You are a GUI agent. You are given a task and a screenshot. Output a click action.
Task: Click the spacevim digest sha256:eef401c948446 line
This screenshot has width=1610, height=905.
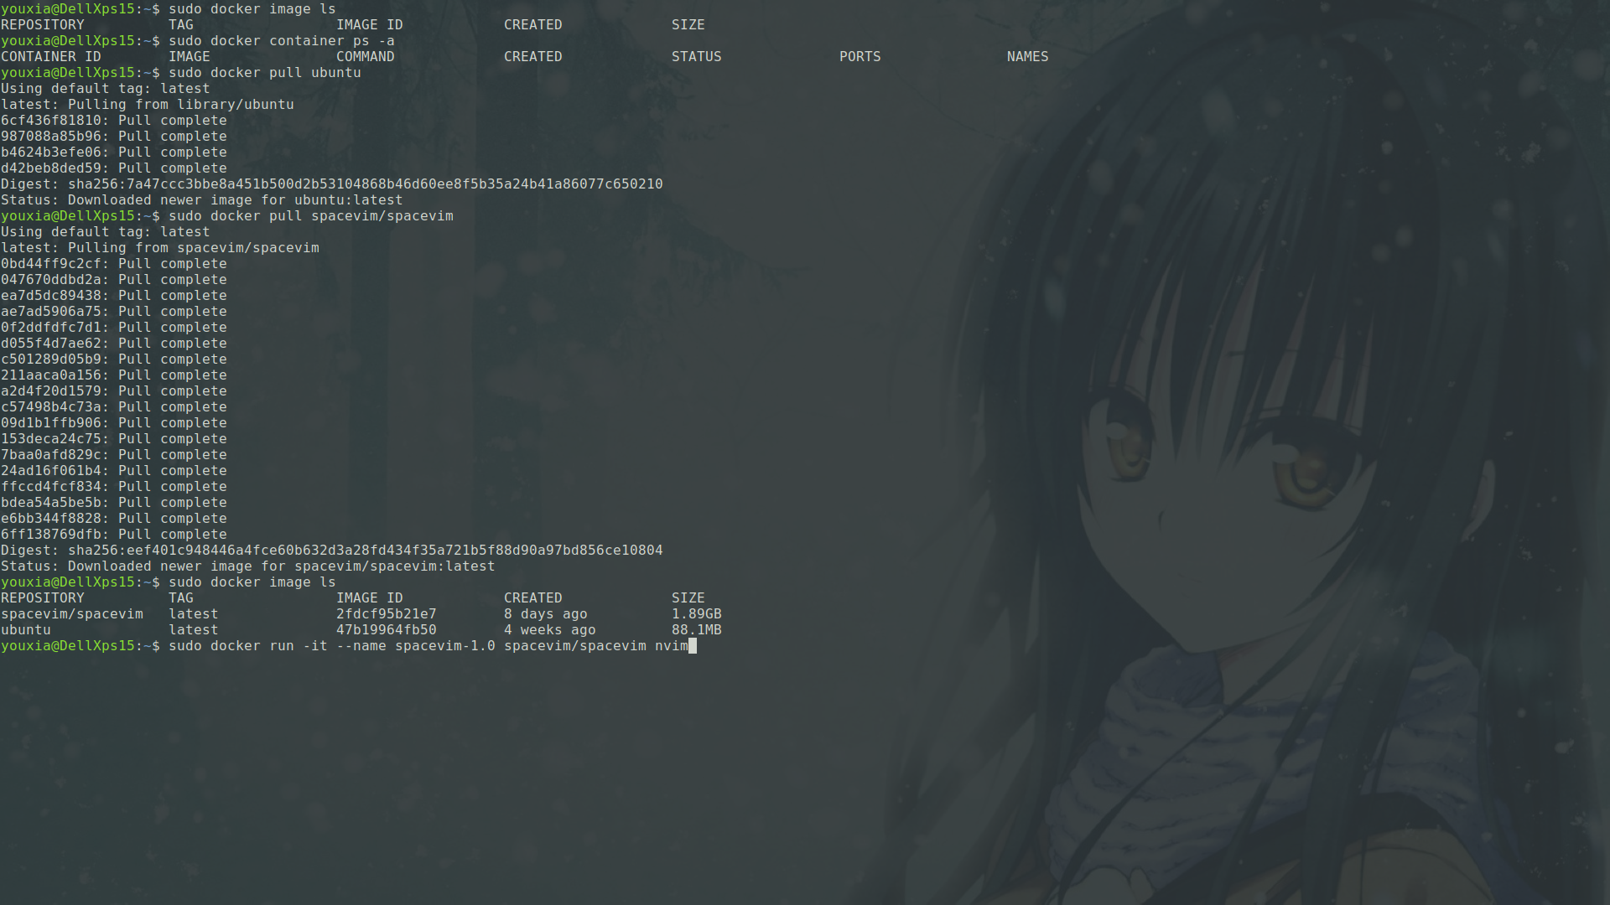[332, 551]
